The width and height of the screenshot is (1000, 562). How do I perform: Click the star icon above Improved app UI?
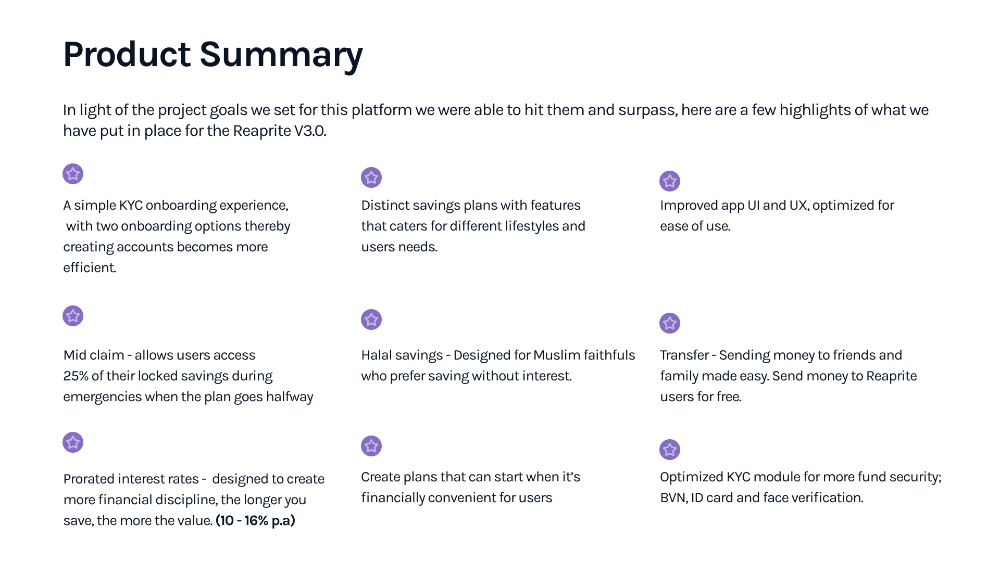(670, 181)
